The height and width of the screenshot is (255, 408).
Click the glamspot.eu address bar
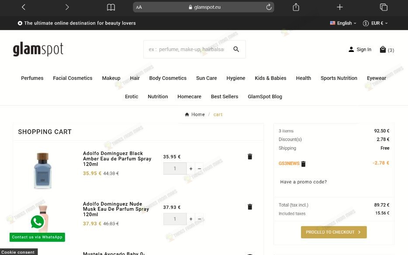(204, 7)
